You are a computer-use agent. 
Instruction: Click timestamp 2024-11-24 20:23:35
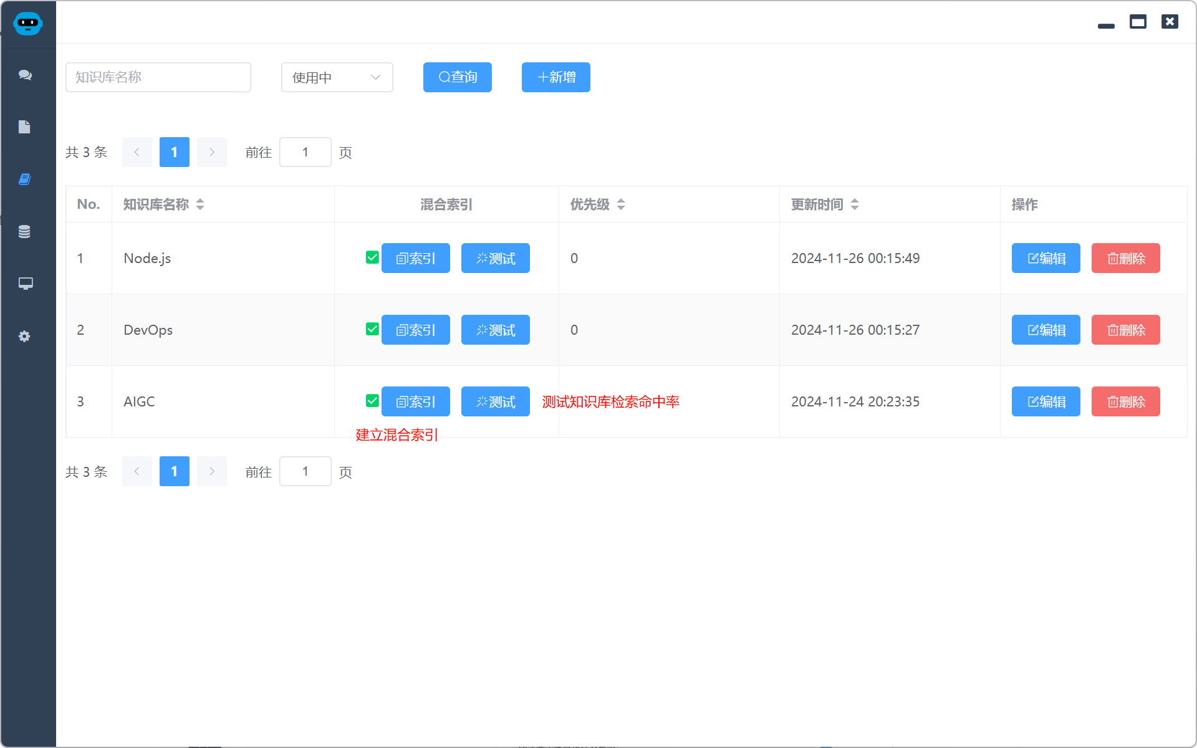(855, 401)
